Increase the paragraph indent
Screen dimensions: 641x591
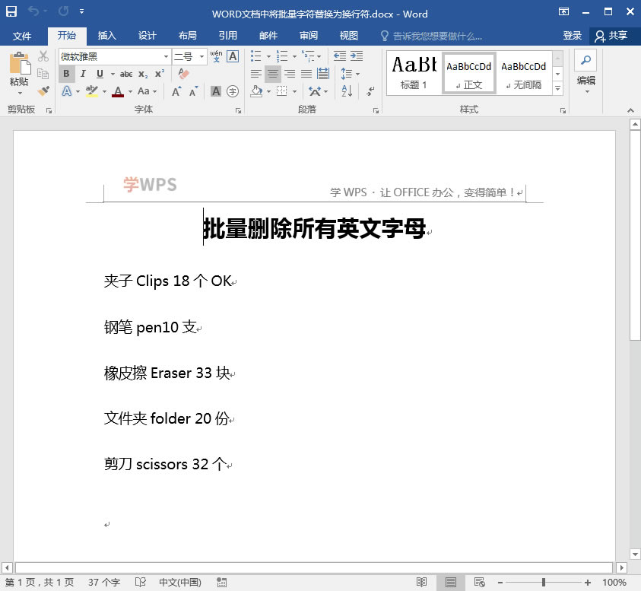point(356,56)
